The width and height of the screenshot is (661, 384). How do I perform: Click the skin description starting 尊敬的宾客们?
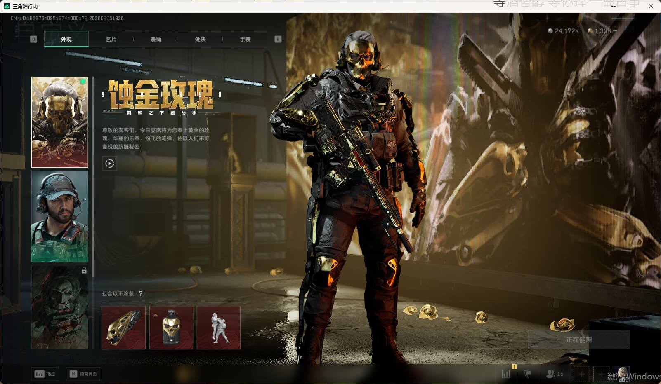[x=156, y=138]
